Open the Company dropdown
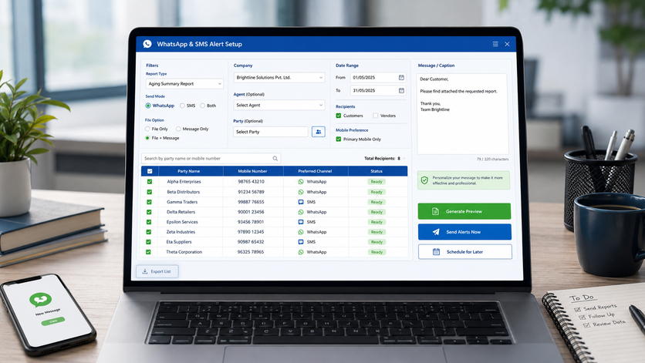This screenshot has width=645, height=363. click(279, 77)
